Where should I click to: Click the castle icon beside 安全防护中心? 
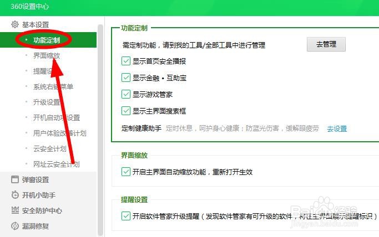tap(15, 210)
